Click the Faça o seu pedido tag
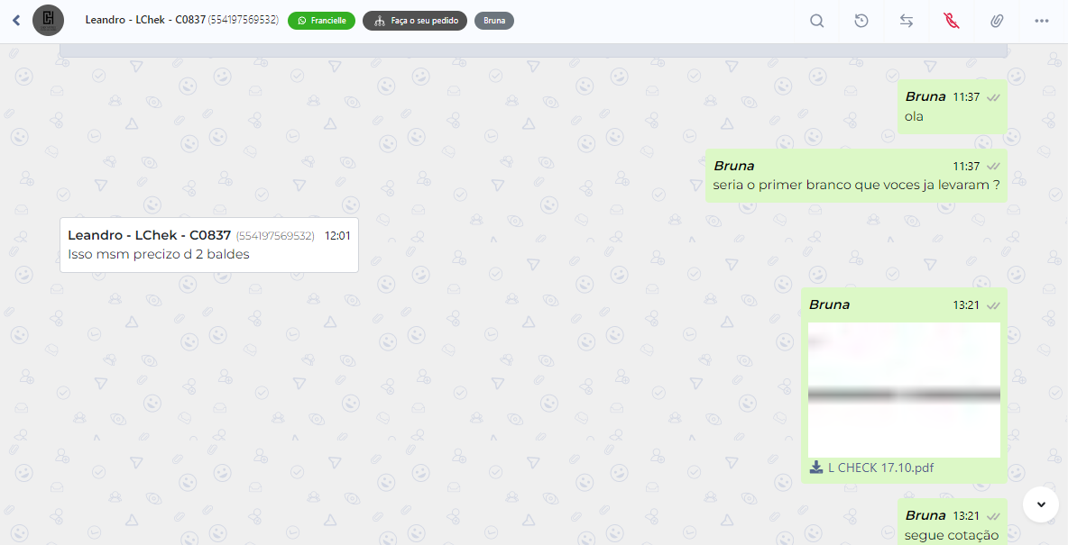 coord(415,21)
